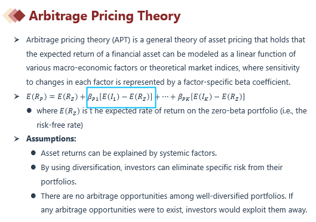
Task: Click the E(Rp) term at formula start
Action: point(36,97)
